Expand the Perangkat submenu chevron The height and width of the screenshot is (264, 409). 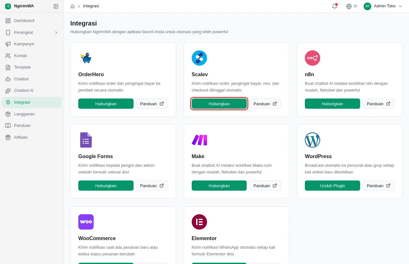56,33
